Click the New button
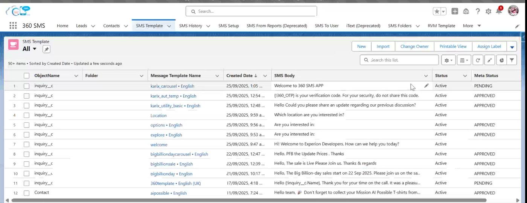Screen dimensions: 527x203 361,47
